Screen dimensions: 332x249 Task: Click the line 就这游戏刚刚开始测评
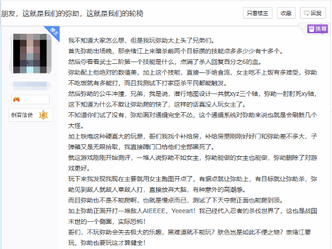[193, 158]
